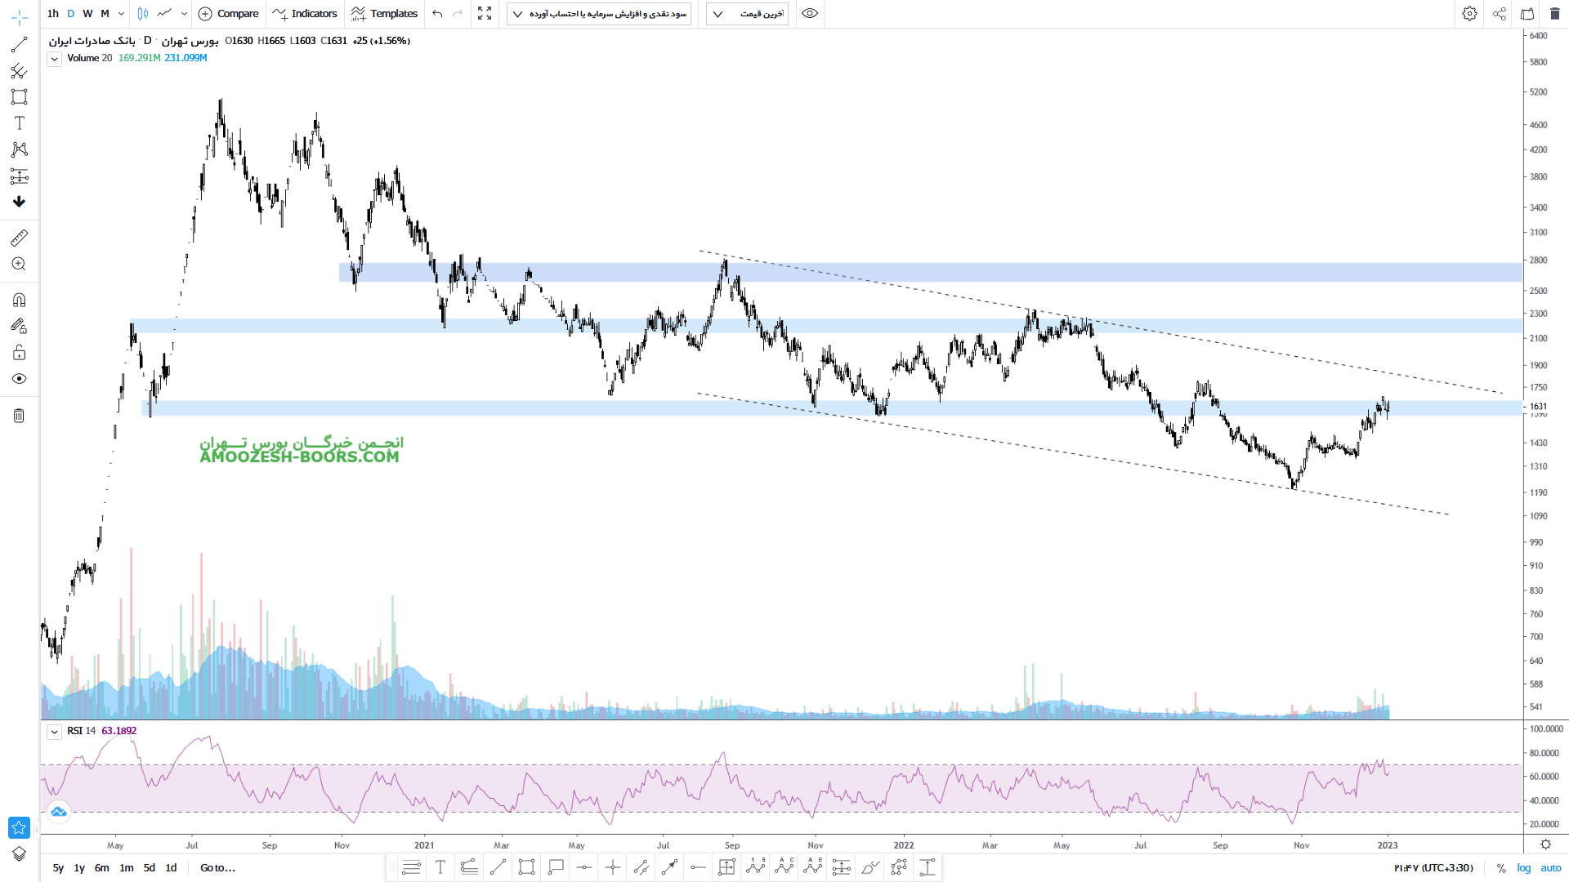The image size is (1569, 882).
Task: Open the Indicators menu
Action: pyautogui.click(x=306, y=14)
